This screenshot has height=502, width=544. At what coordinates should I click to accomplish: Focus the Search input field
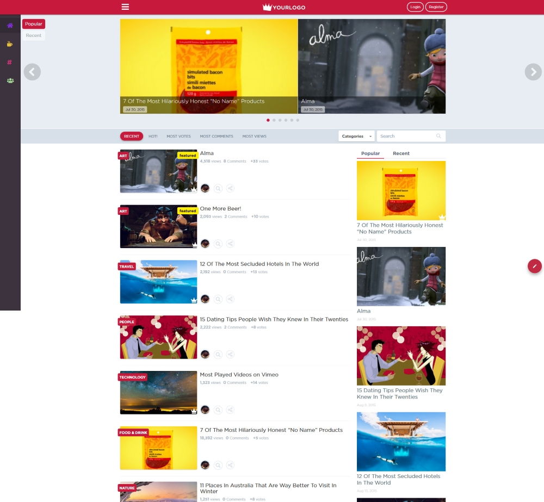(x=411, y=136)
